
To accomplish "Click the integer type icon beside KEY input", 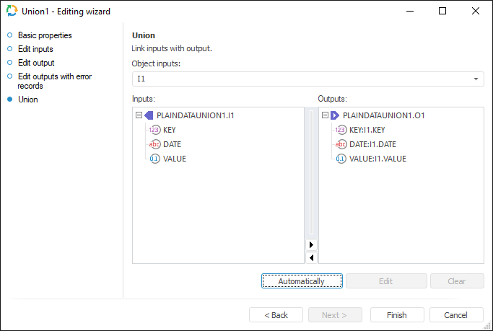I will (x=154, y=131).
